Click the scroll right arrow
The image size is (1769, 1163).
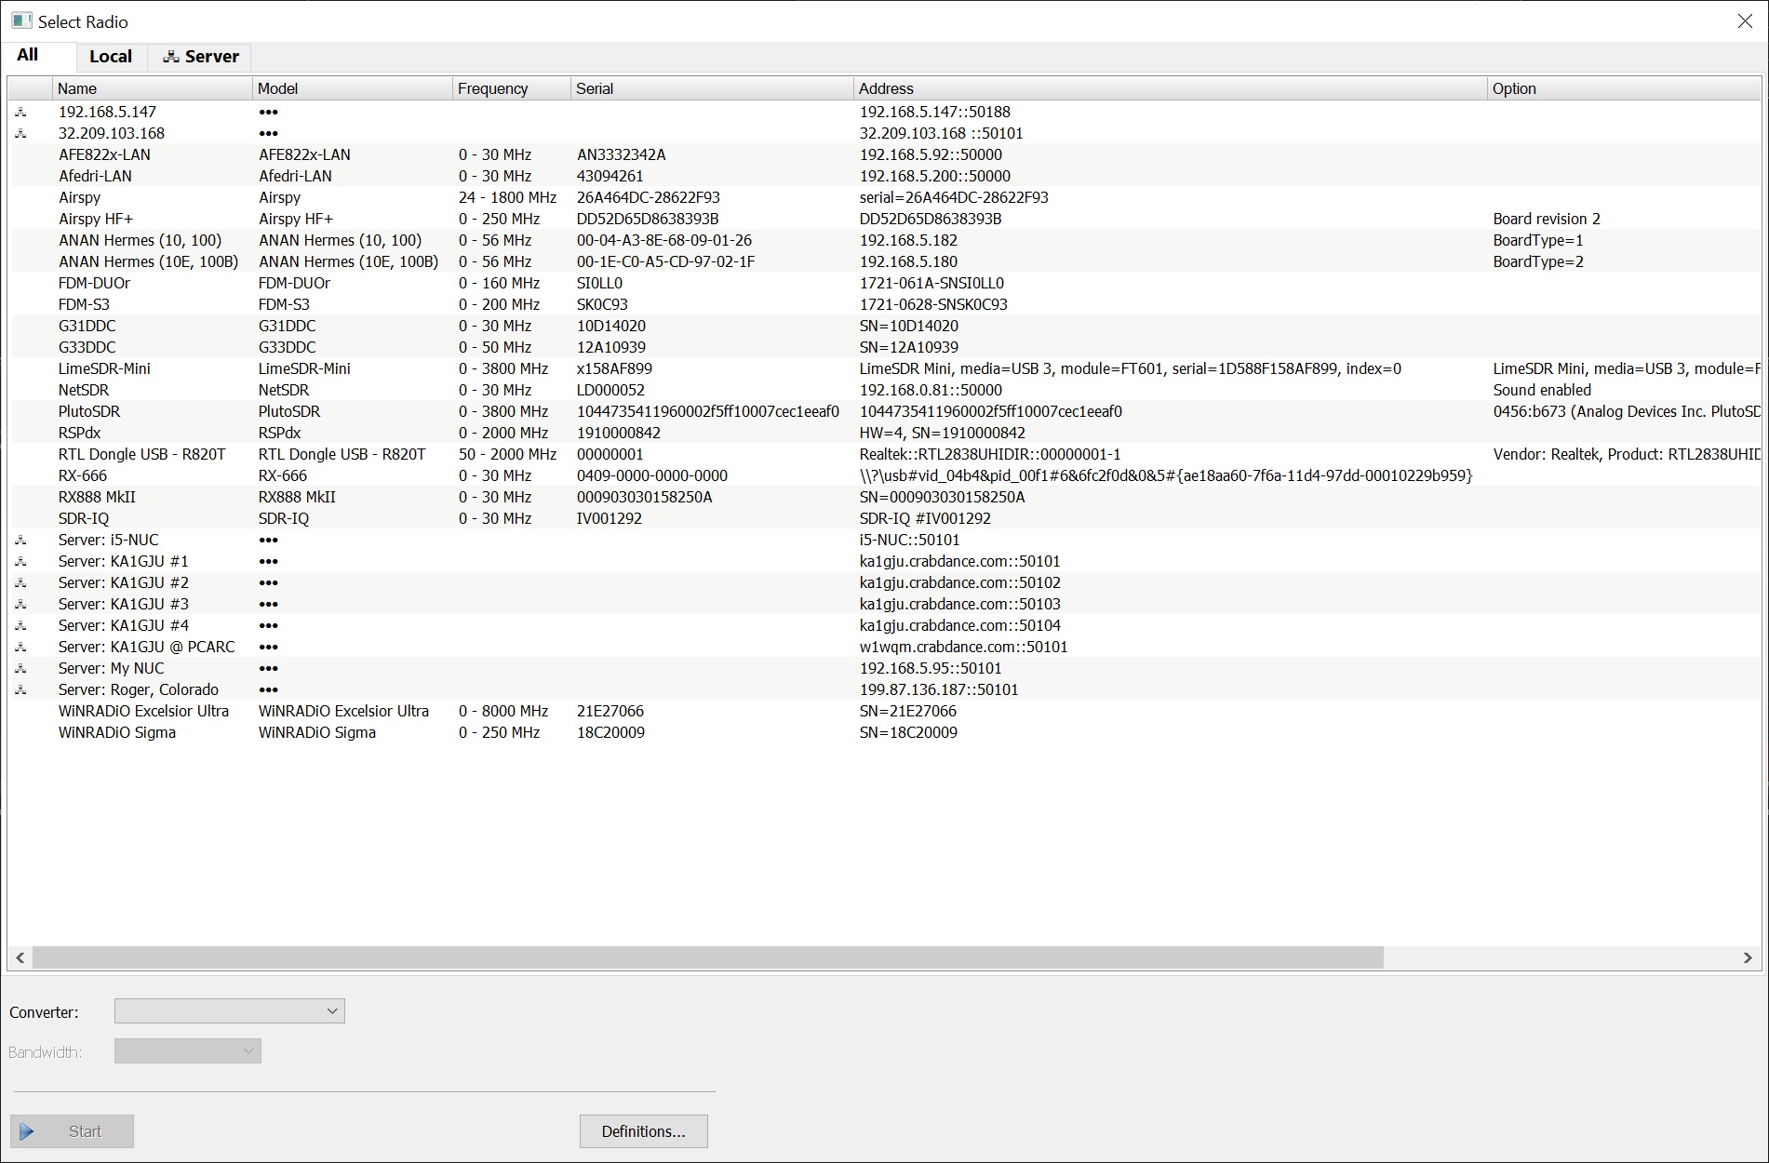click(1747, 957)
